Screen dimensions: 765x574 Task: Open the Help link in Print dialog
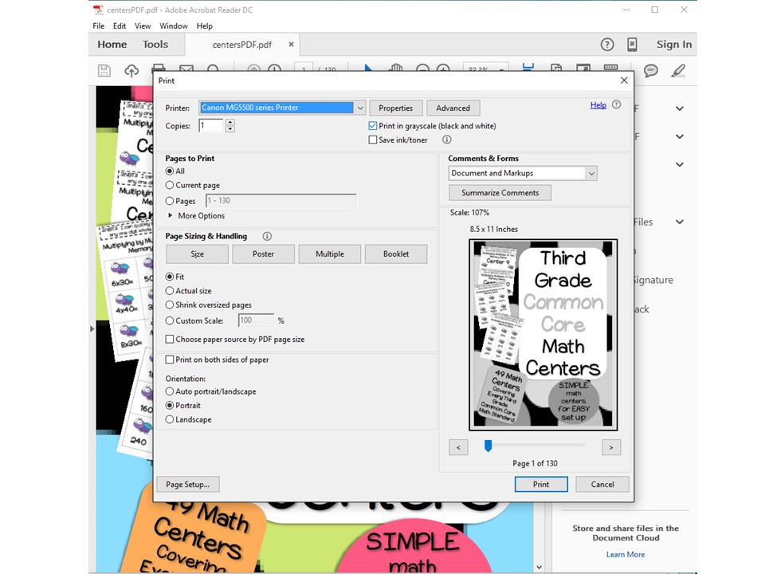[x=598, y=105]
